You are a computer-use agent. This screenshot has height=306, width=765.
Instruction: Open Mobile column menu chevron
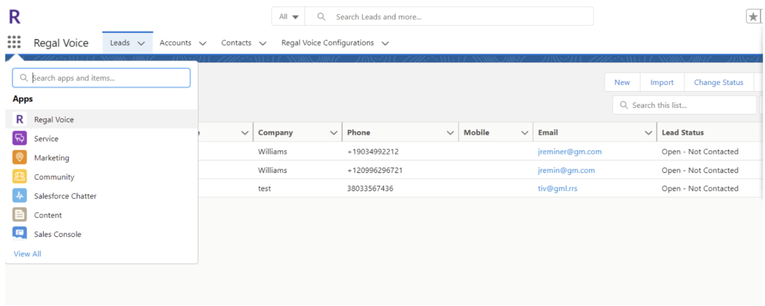[x=524, y=133]
